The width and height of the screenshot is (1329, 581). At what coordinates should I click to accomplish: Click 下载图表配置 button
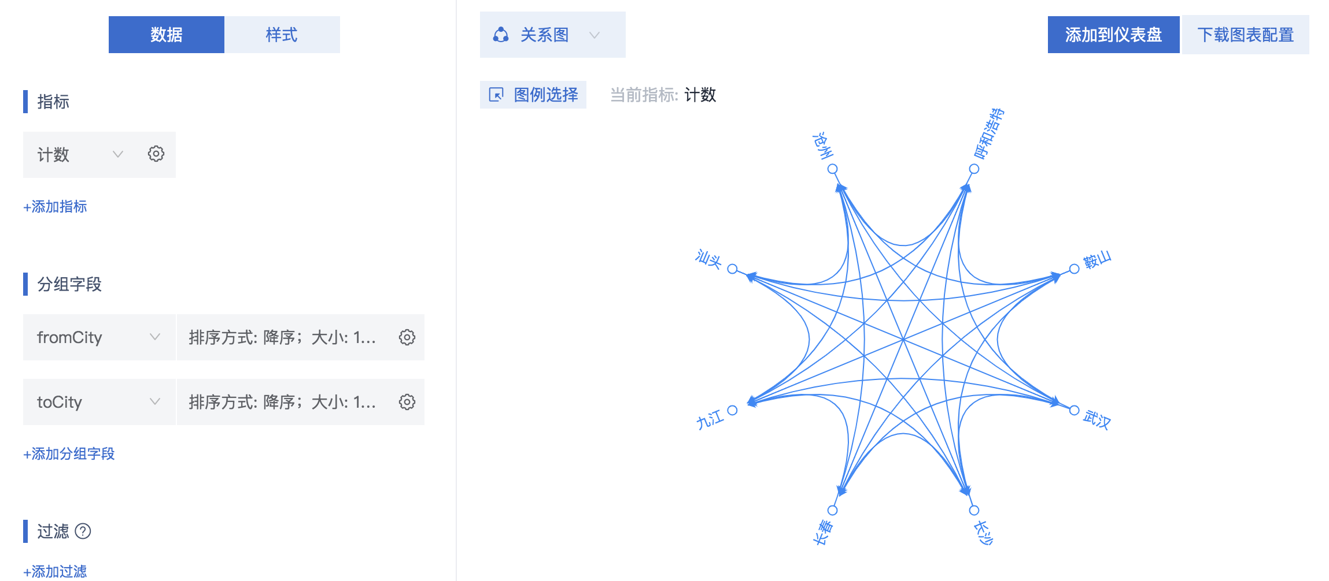tap(1246, 35)
